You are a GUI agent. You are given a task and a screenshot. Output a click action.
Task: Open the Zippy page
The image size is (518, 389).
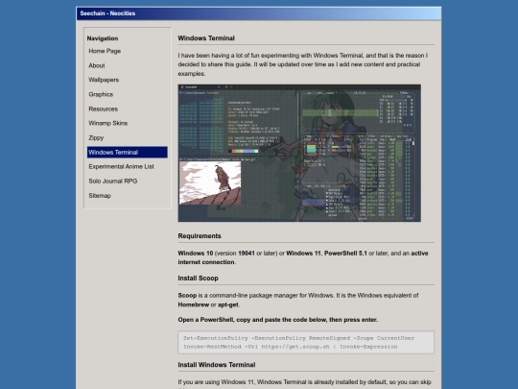pos(96,137)
